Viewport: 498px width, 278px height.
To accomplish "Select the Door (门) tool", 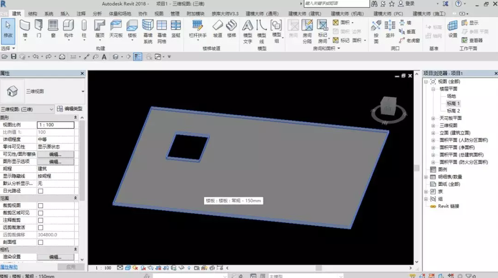I will (39, 29).
